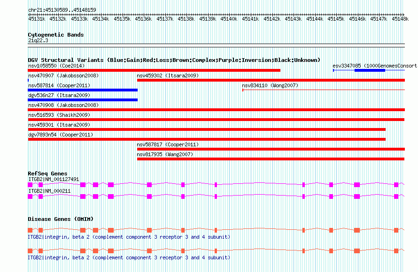418x272 pixels.
Task: Click the DGV Structural Variants track title
Action: tap(174, 60)
